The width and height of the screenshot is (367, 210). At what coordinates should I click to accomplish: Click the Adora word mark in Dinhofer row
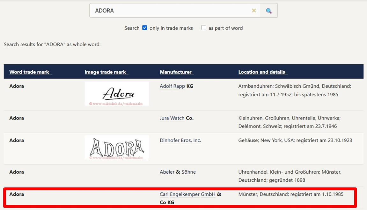coord(17,140)
